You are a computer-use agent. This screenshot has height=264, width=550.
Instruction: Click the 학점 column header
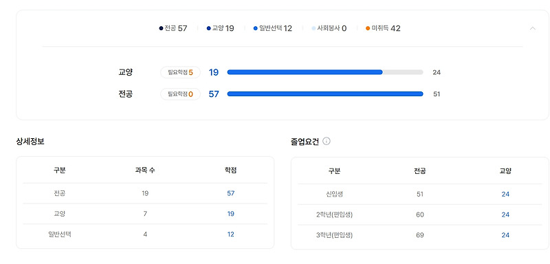click(230, 170)
